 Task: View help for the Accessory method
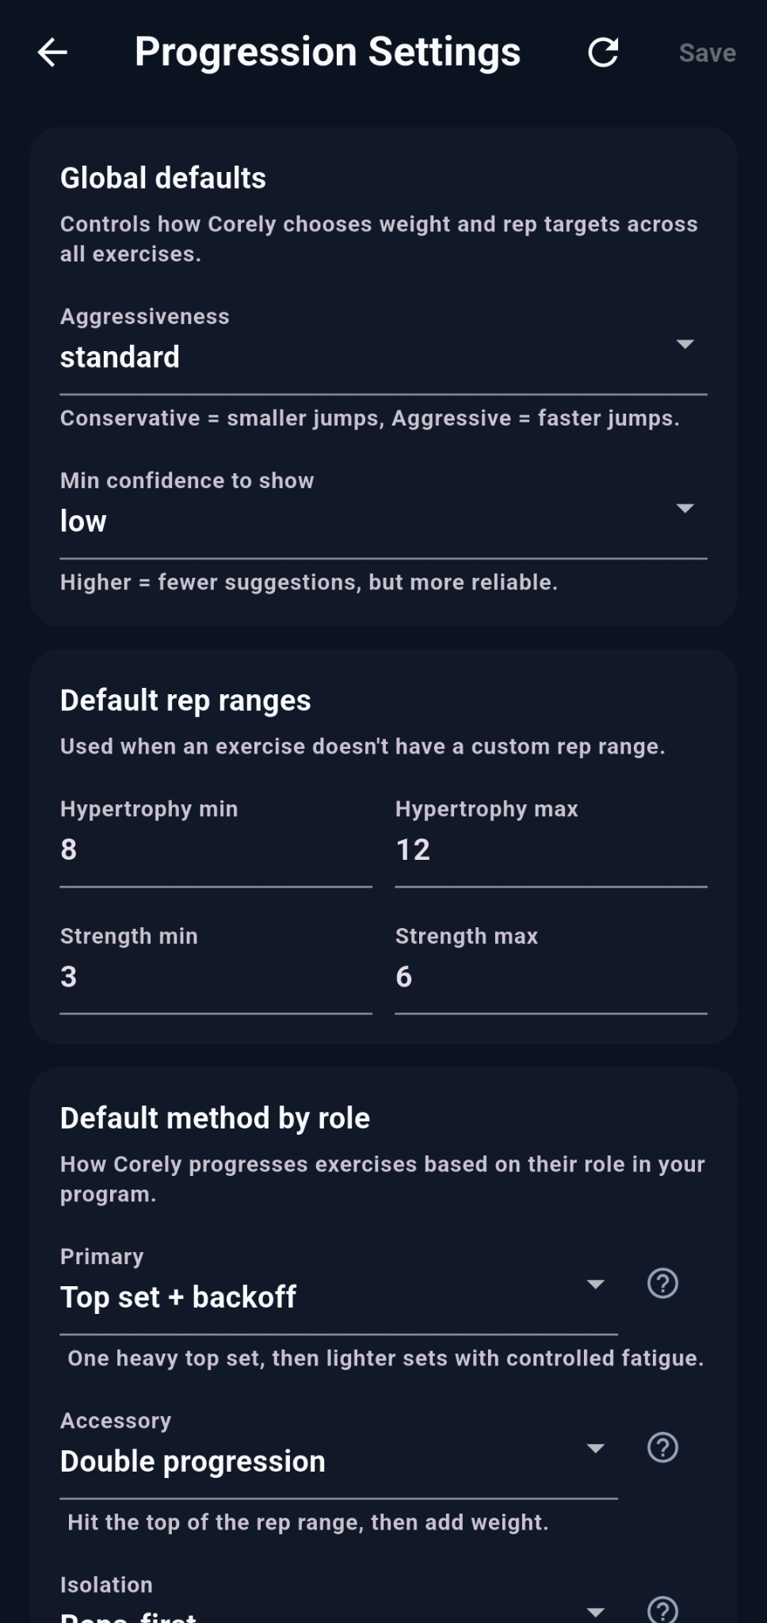663,1448
